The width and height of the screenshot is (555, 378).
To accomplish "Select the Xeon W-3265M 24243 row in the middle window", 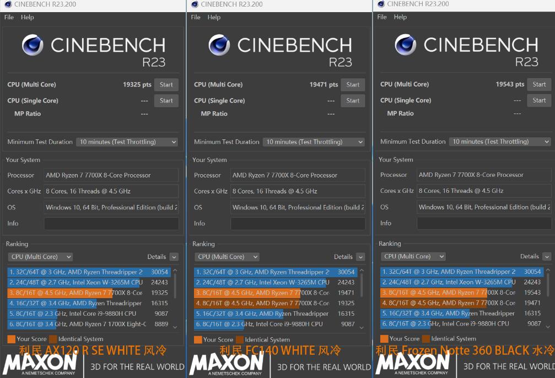I will click(x=276, y=283).
